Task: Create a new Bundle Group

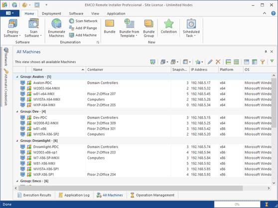Action: [149, 28]
